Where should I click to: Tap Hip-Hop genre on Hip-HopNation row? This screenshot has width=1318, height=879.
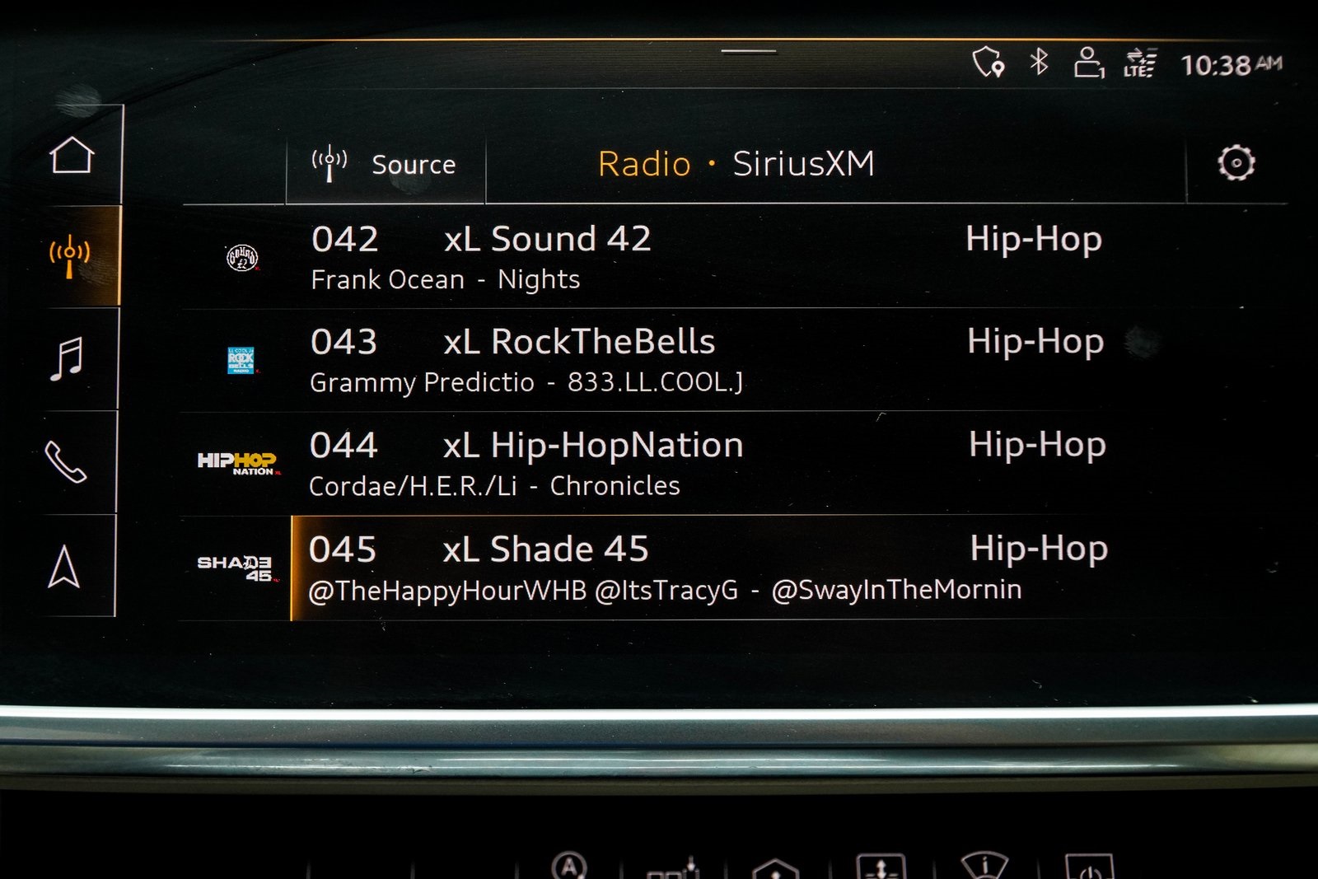click(1036, 446)
